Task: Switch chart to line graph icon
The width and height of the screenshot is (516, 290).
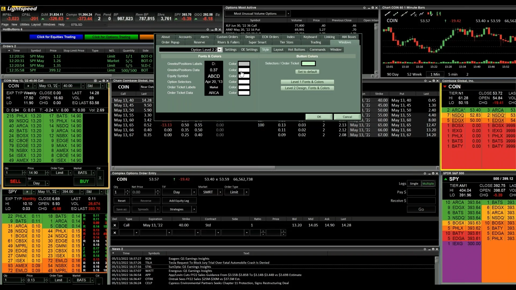Action: tap(421, 14)
